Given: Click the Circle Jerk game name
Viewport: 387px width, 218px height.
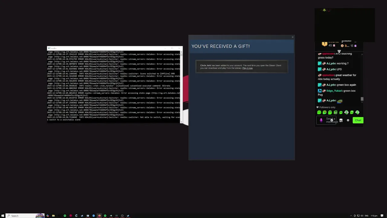Looking at the screenshot, I should tap(206, 65).
